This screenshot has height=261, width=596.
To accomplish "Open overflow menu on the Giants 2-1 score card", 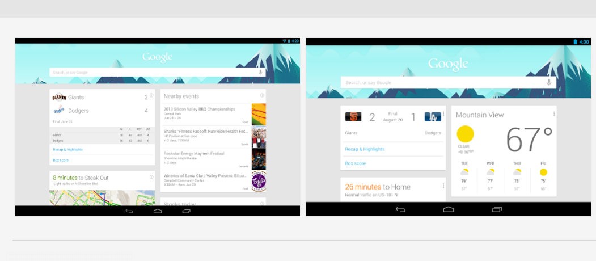I will (x=443, y=115).
